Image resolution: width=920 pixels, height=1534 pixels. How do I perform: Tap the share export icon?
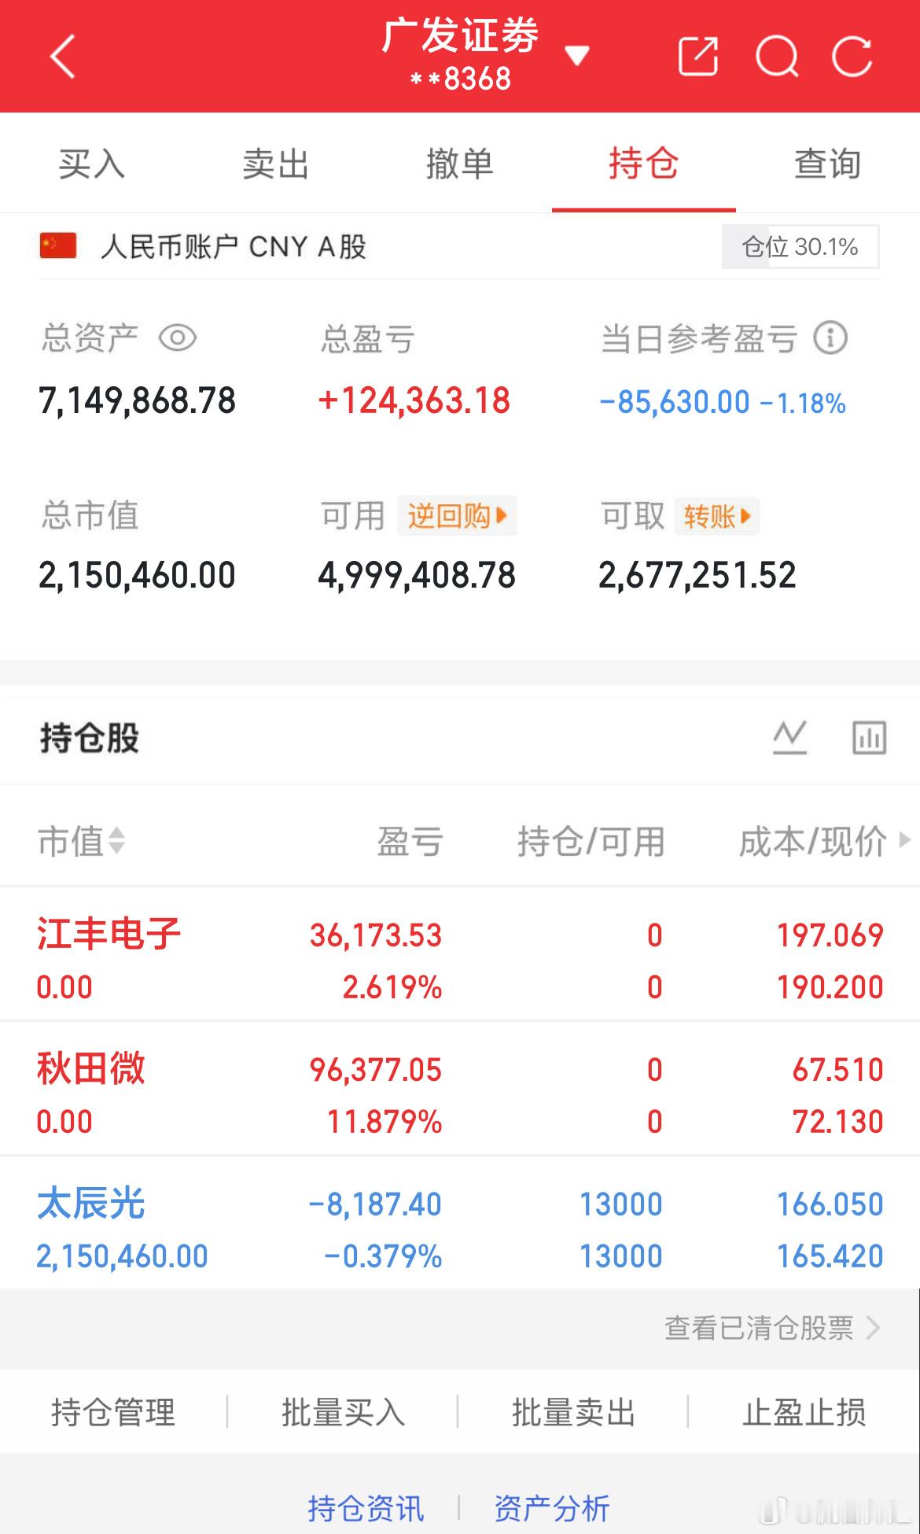point(698,57)
